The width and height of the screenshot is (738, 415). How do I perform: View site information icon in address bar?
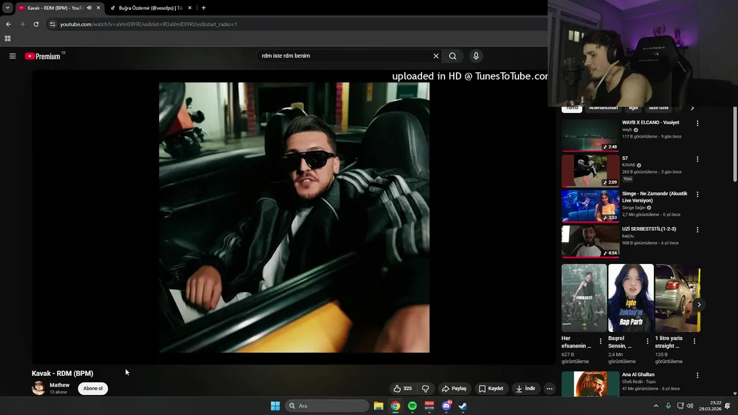[x=52, y=24]
